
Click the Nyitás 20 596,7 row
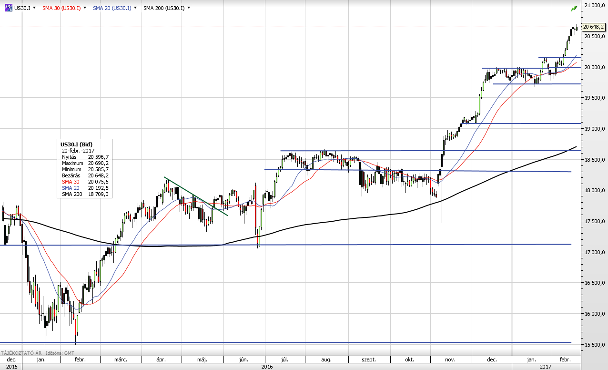click(x=85, y=156)
